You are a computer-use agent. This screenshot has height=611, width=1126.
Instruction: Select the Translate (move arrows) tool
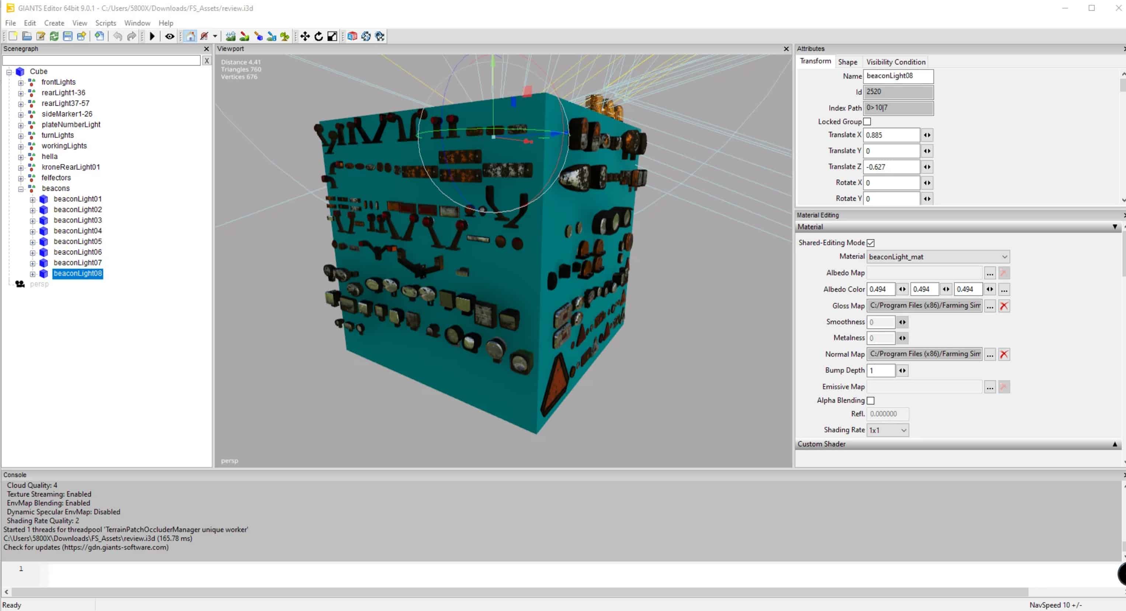[x=305, y=36]
